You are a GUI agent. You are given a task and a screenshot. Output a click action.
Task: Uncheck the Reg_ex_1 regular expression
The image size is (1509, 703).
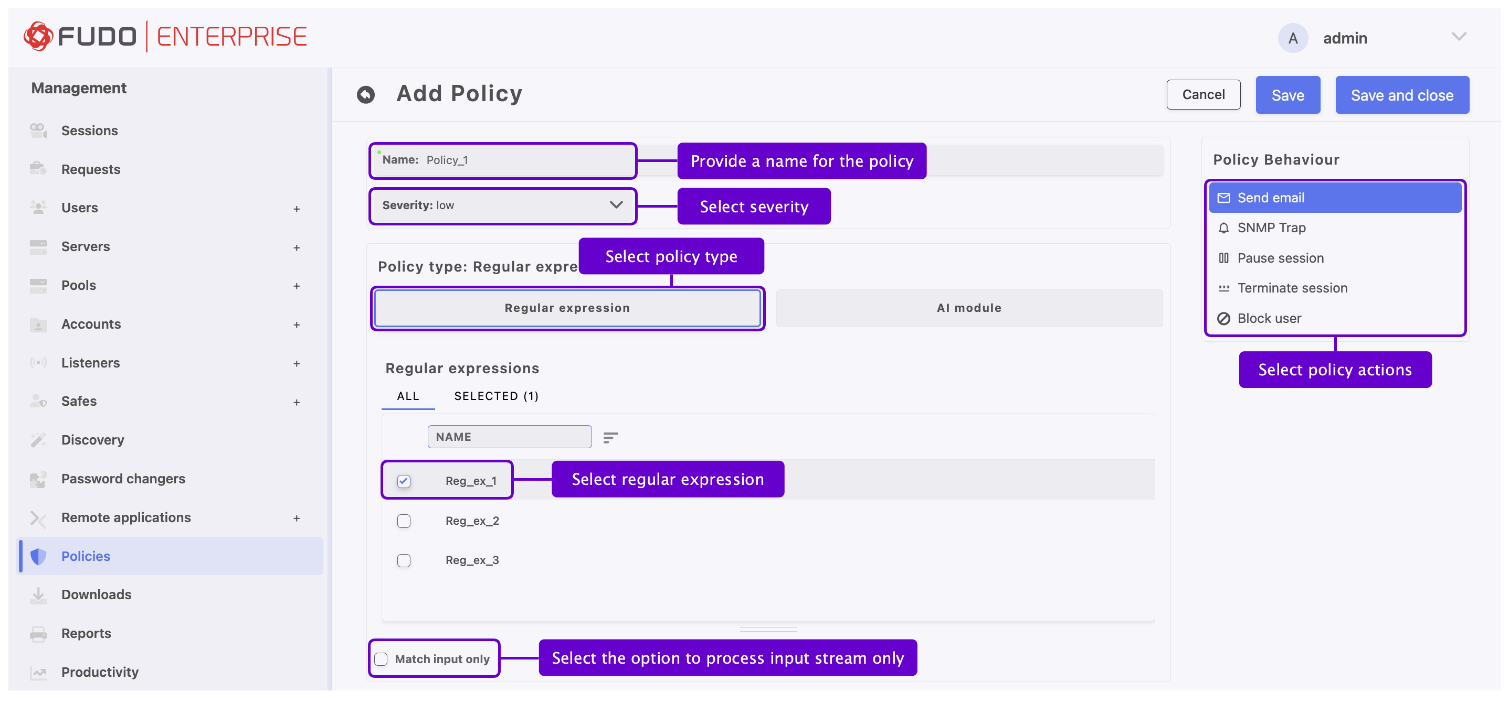(x=404, y=480)
